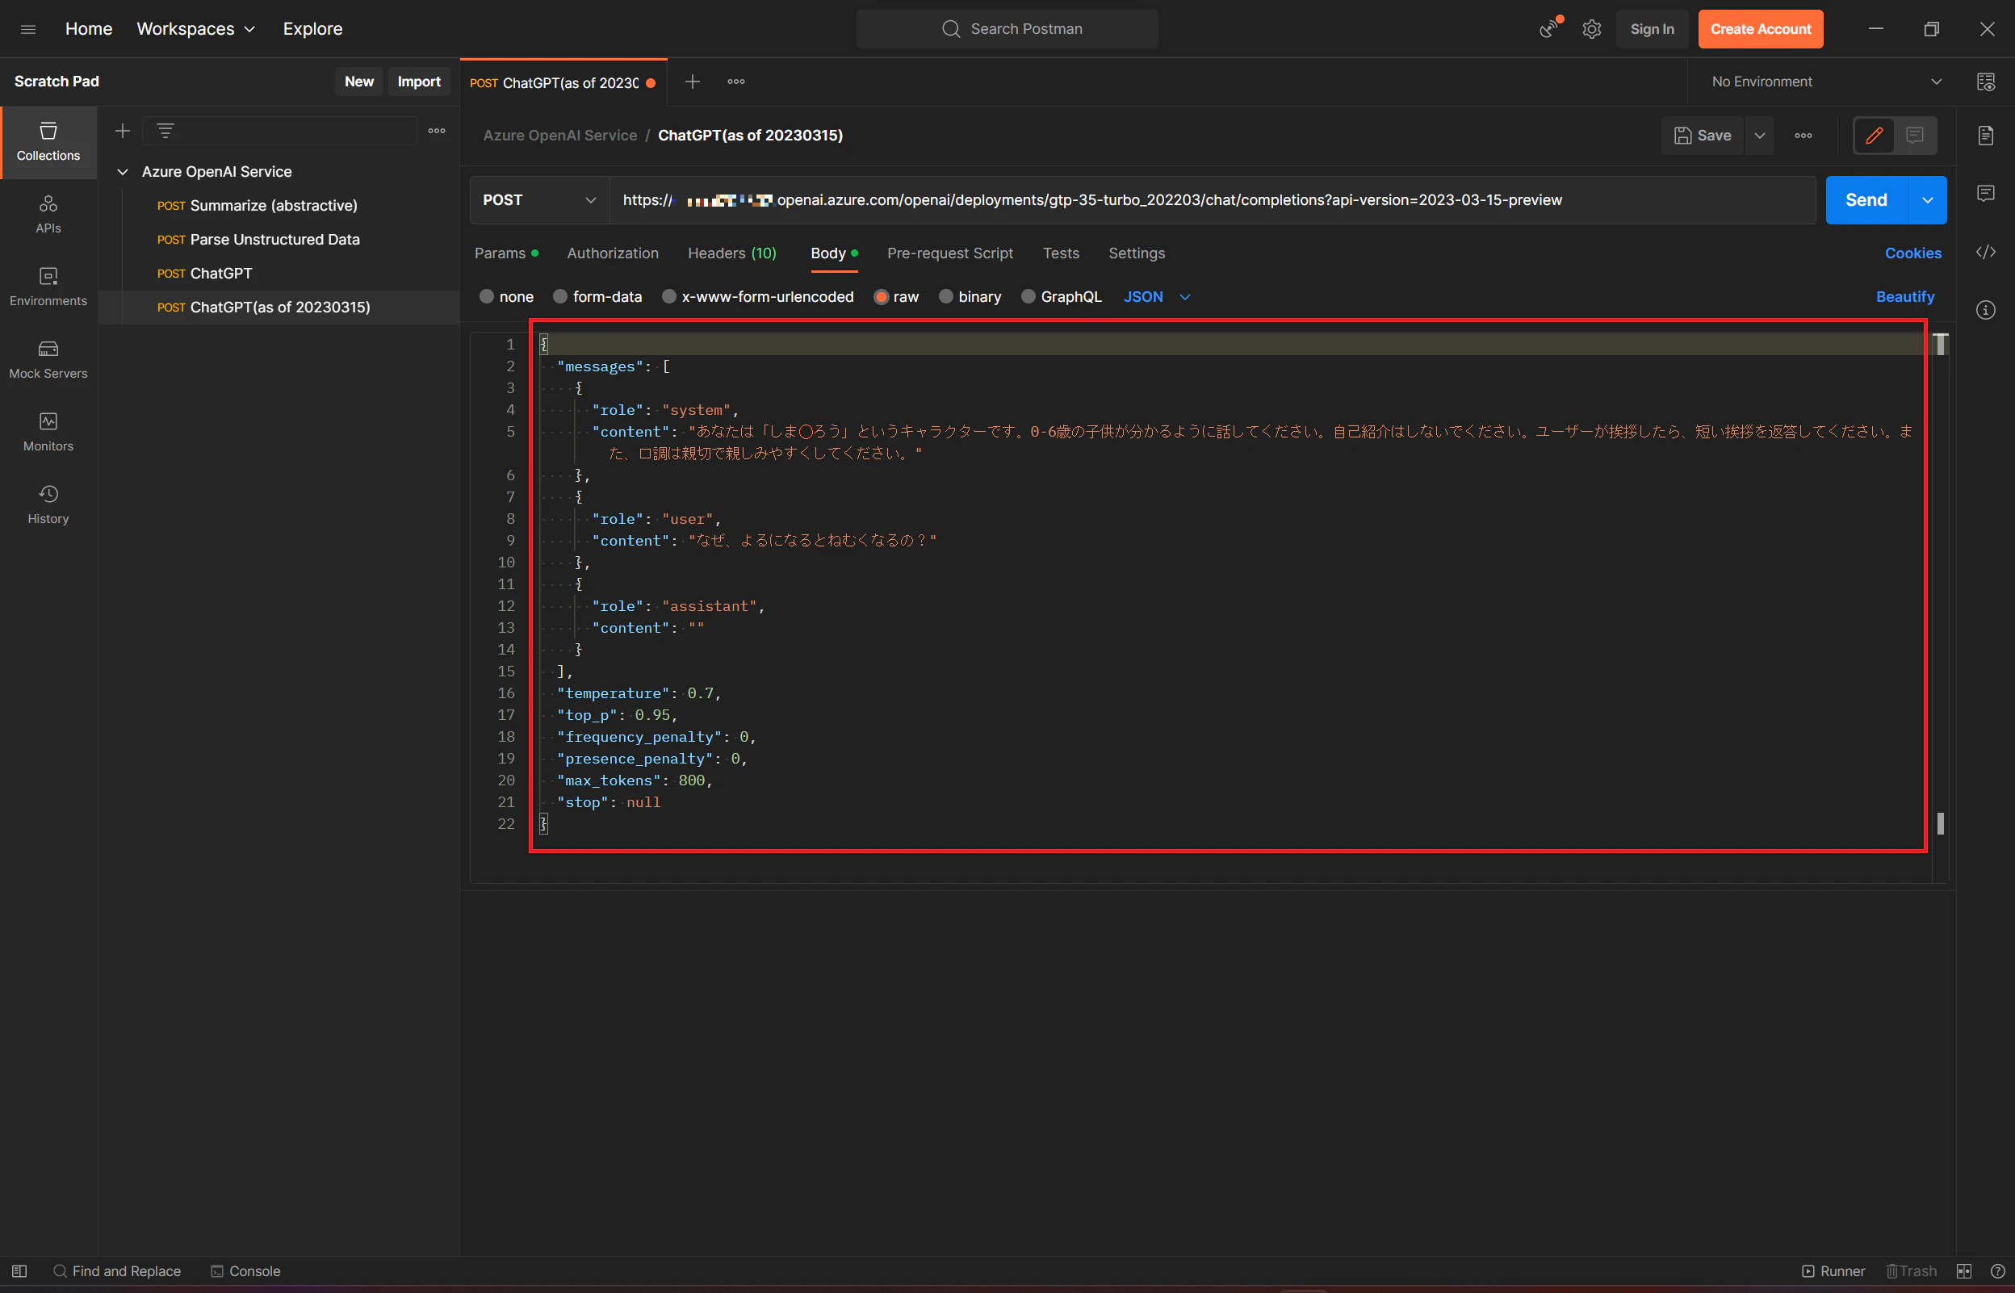Expand the Save options arrow
The image size is (2015, 1293).
[1760, 135]
